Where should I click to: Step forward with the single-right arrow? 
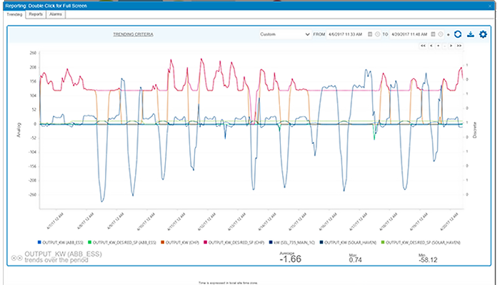pos(451,46)
